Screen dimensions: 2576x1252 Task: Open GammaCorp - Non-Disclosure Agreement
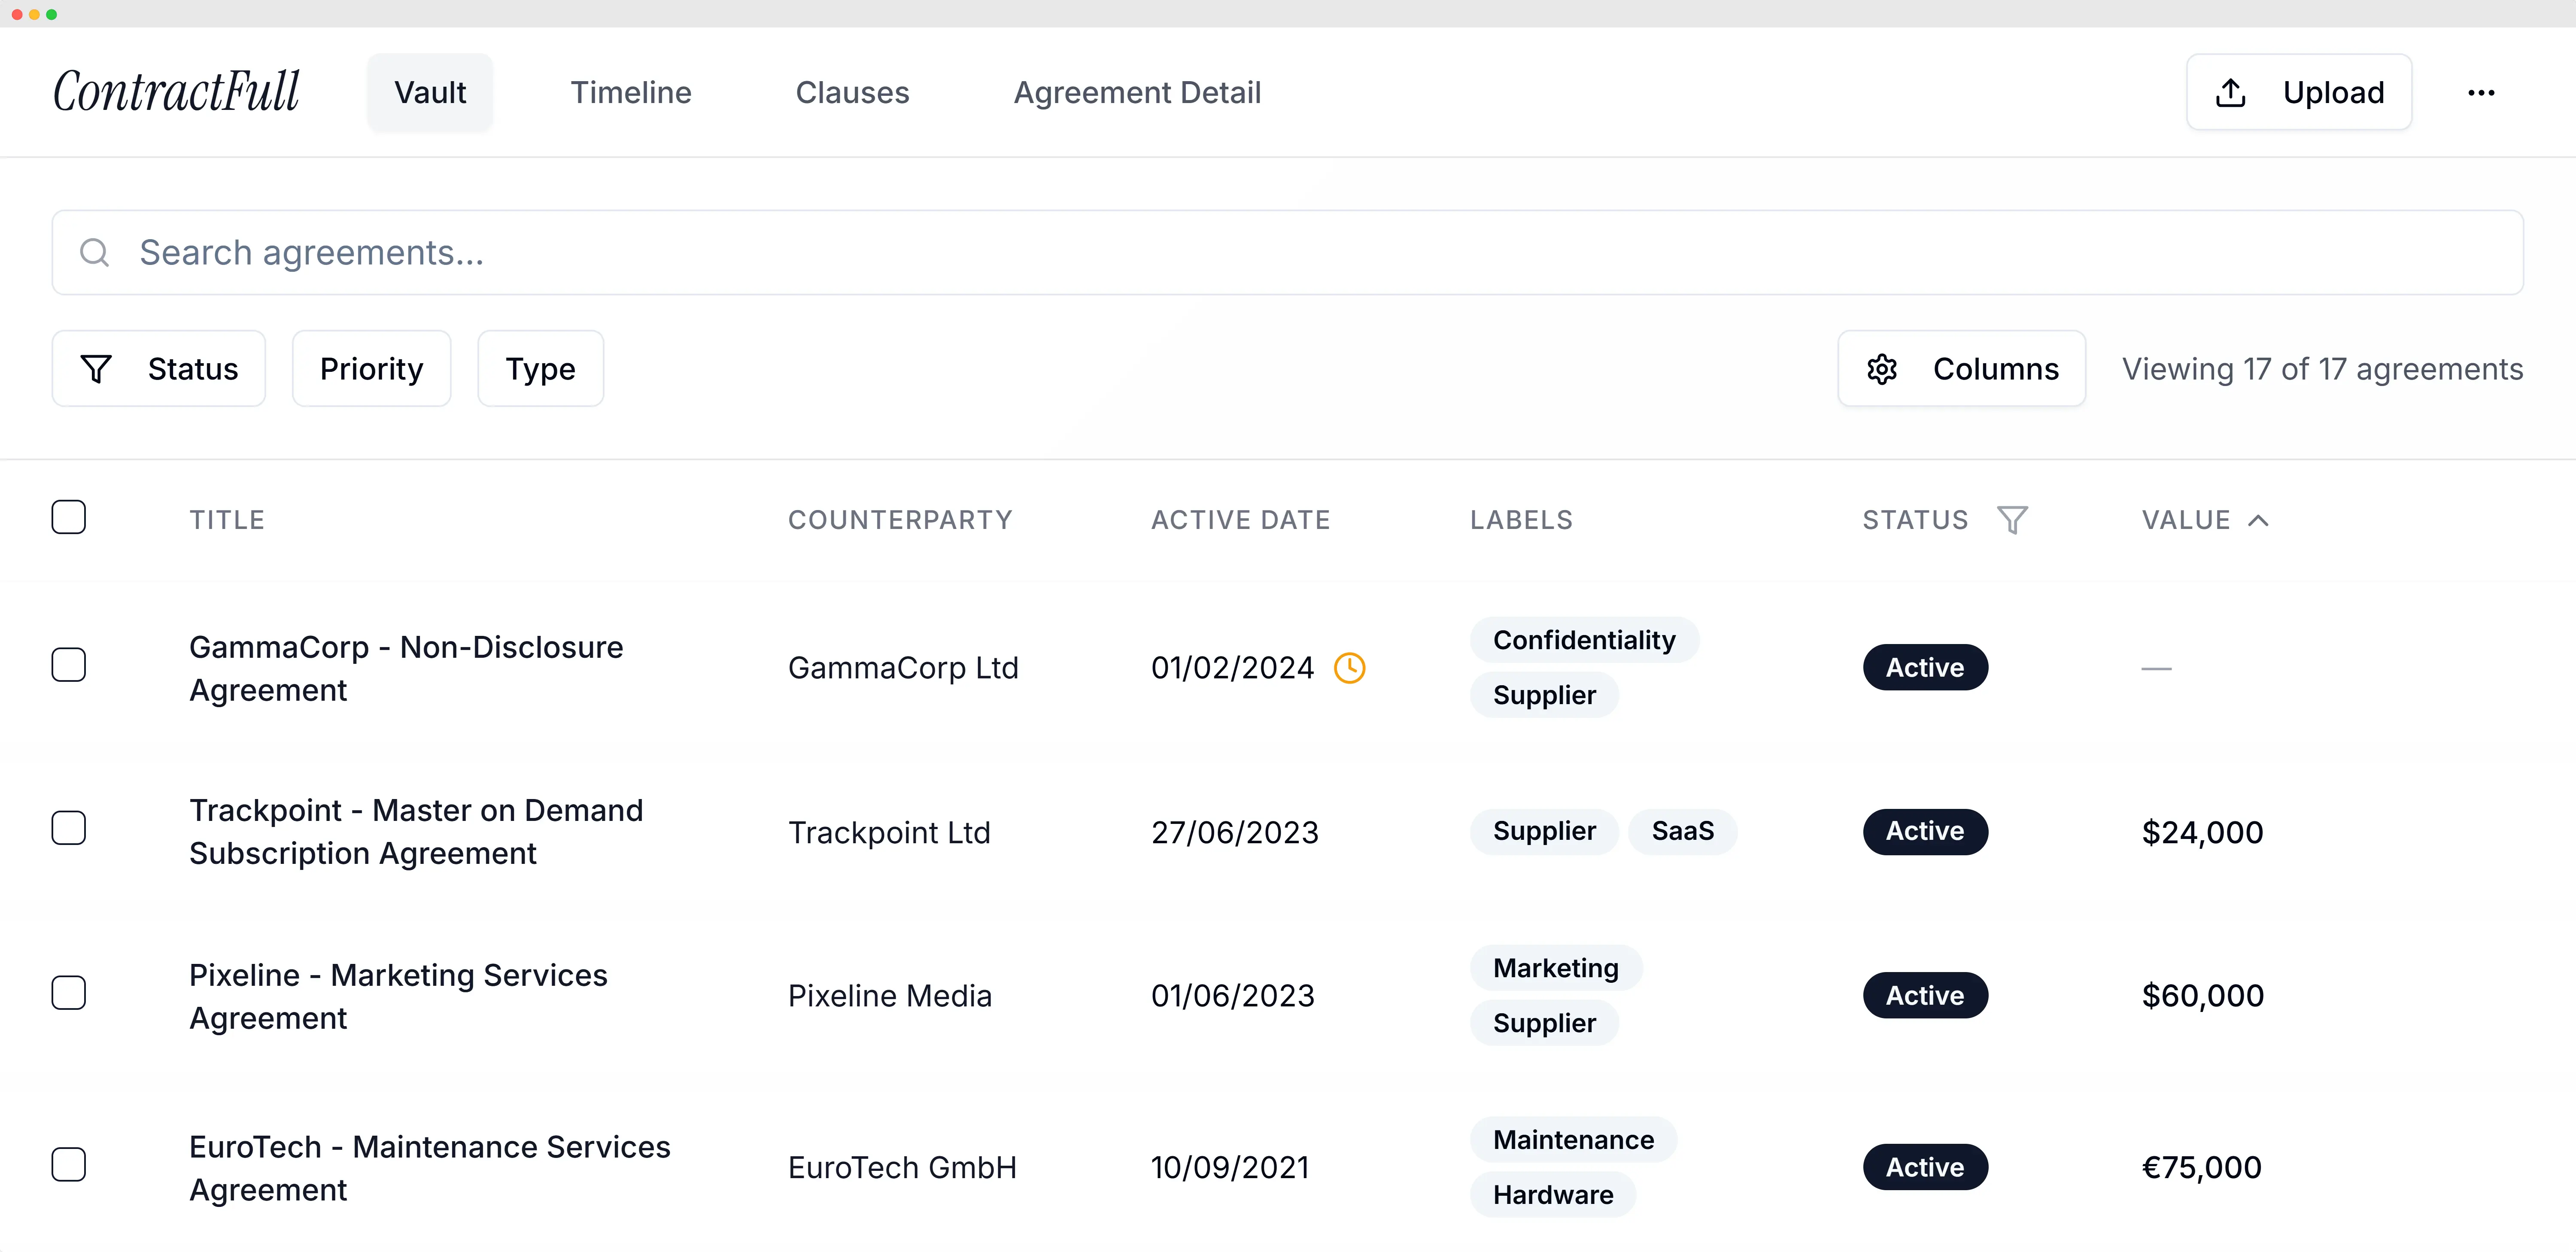(406, 668)
